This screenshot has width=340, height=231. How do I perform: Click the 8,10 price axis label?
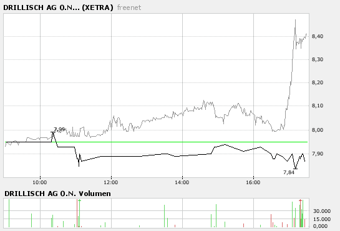click(318, 106)
